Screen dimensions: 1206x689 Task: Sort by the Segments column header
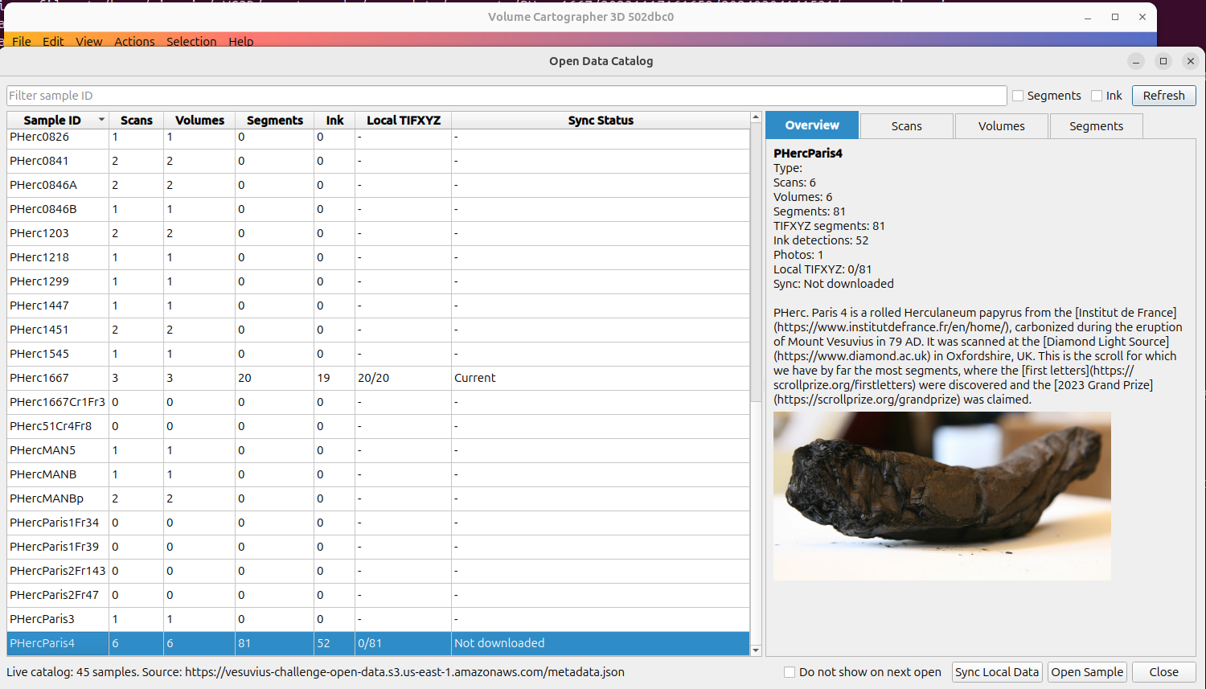pyautogui.click(x=275, y=121)
